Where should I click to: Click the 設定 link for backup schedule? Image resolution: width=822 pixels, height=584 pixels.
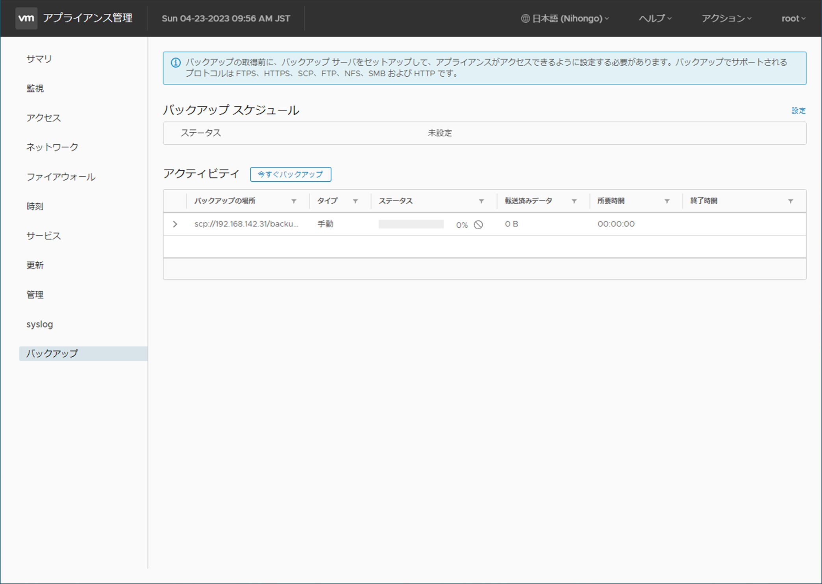tap(798, 111)
